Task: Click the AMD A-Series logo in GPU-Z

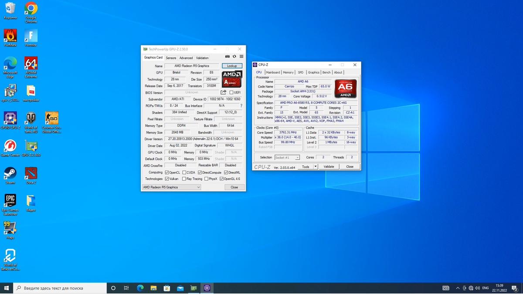Action: point(232,79)
